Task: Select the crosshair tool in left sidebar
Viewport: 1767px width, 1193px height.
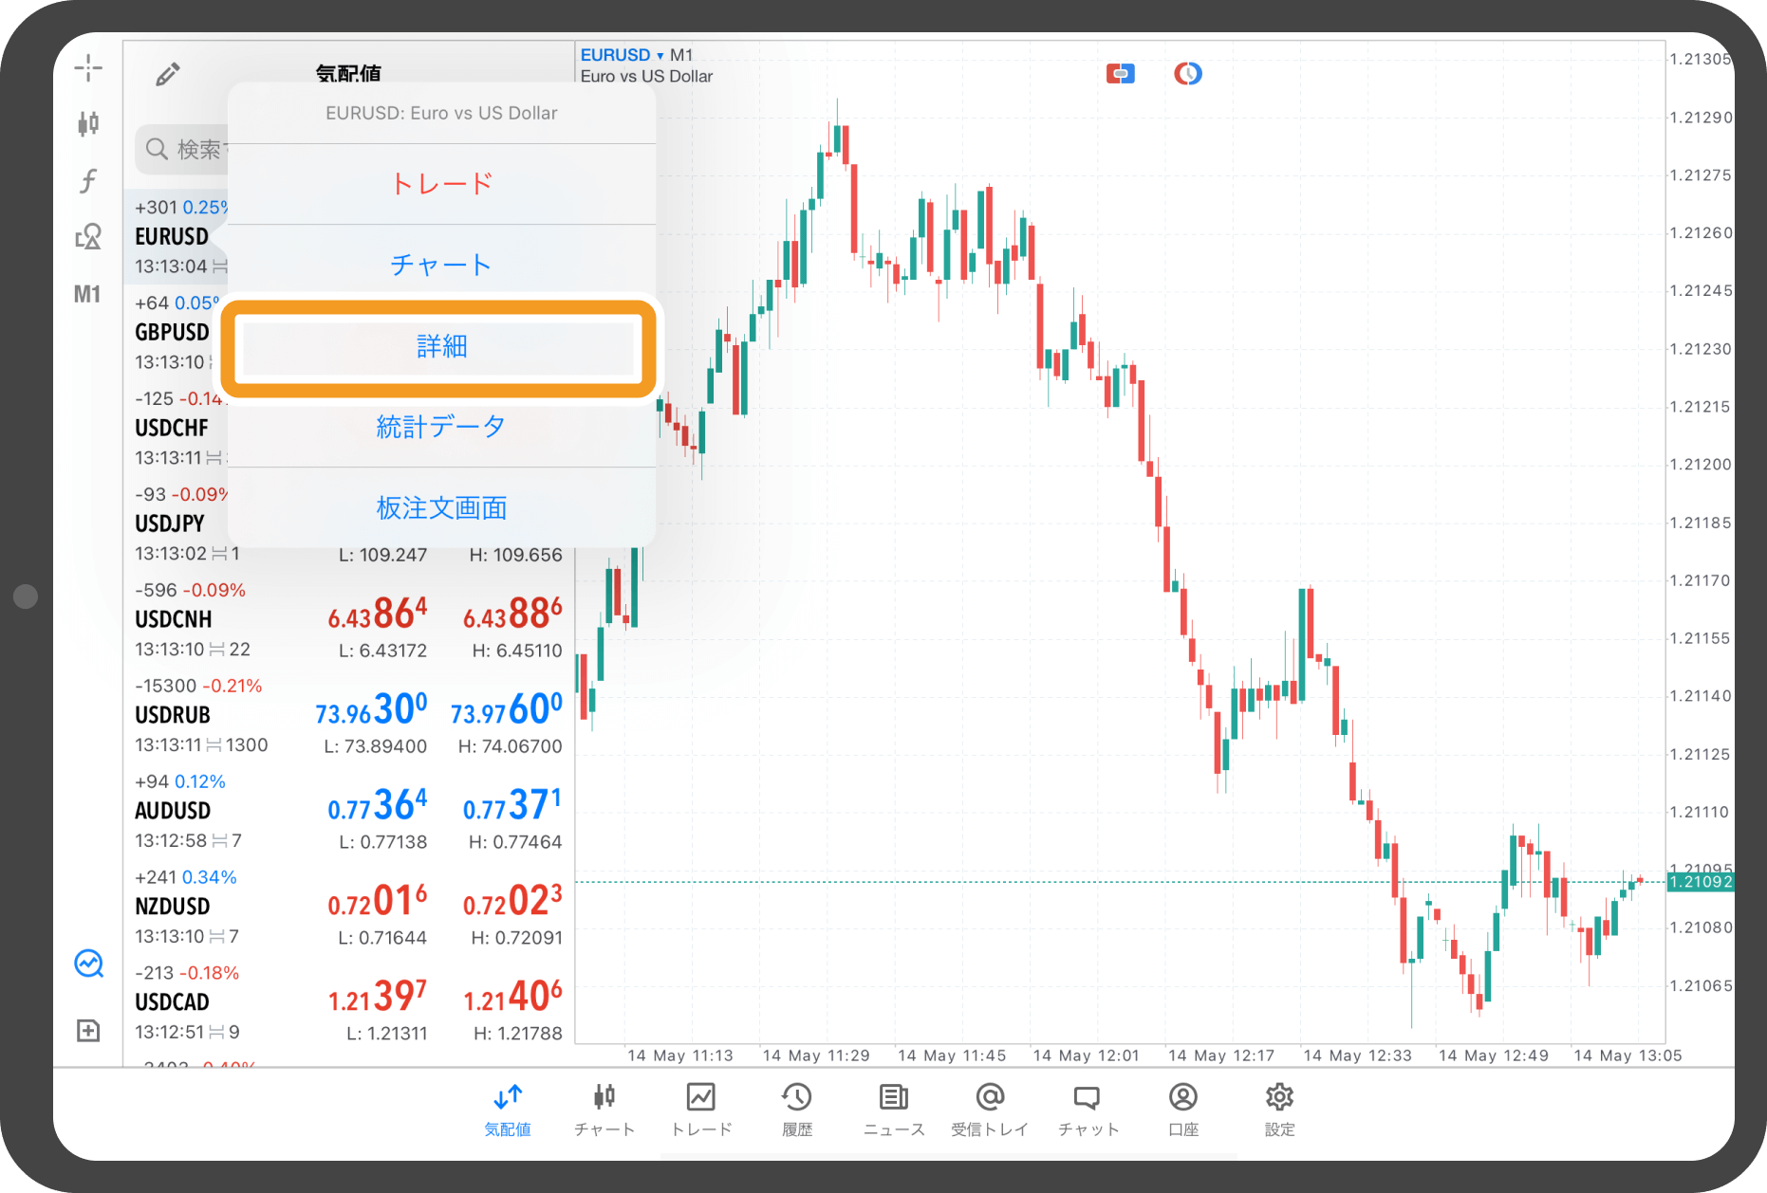Action: (x=88, y=67)
